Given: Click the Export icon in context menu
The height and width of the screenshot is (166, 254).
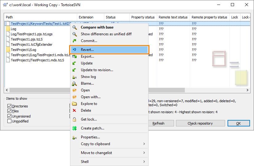Looking at the screenshot, I should click(x=74, y=56).
